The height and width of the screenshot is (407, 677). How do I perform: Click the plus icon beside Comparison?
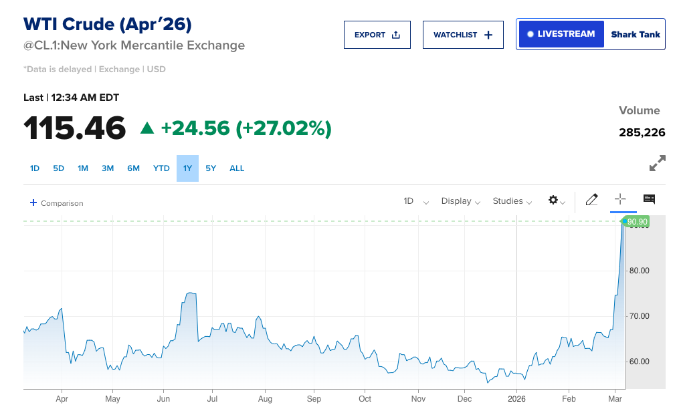tap(33, 202)
